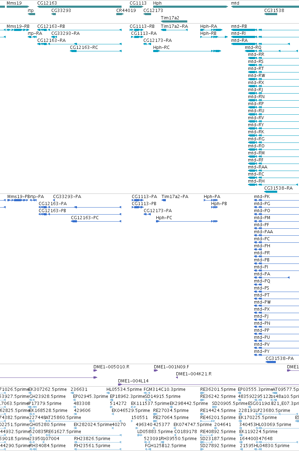Open protein Tim17a2-PA
Image resolution: width=299 pixels, height=451 pixels.
164,200
